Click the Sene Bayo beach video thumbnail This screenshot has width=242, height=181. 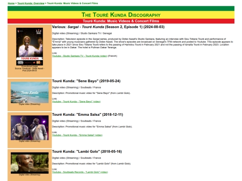[x=30, y=93]
